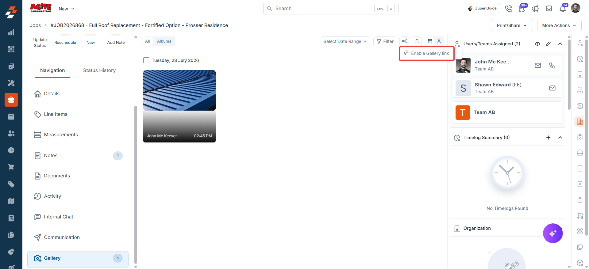Open the map icon in left sidebar

click(x=11, y=201)
